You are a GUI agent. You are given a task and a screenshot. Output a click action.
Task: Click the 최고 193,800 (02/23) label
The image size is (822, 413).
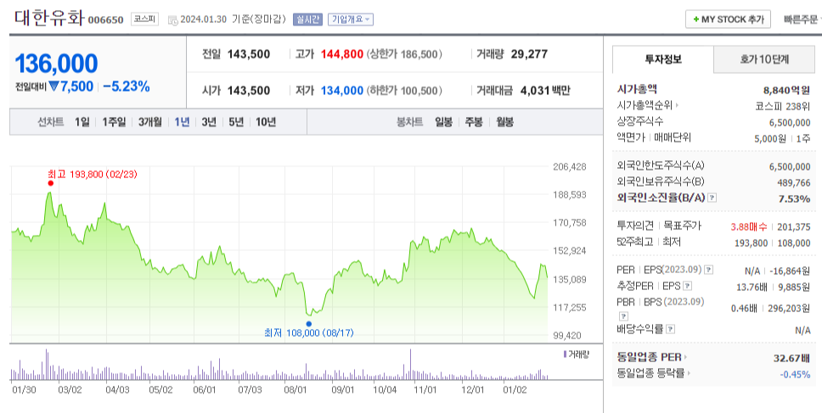93,174
